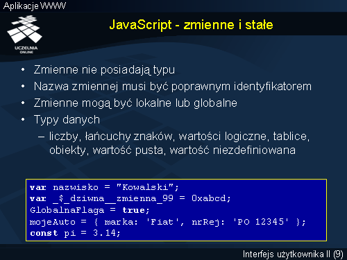Viewport: 347px width, 260px height.
Task: Click the bullet 'Zmienne nie posiadają typu'
Action: (x=104, y=70)
